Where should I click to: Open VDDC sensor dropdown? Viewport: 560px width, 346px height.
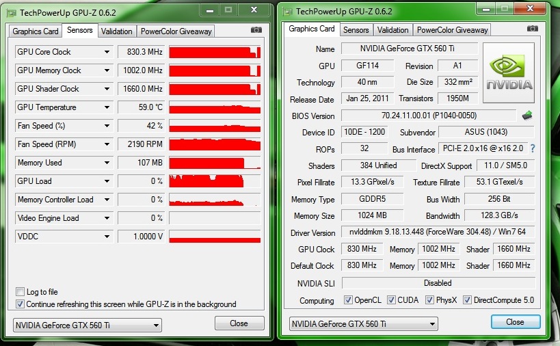click(x=107, y=237)
